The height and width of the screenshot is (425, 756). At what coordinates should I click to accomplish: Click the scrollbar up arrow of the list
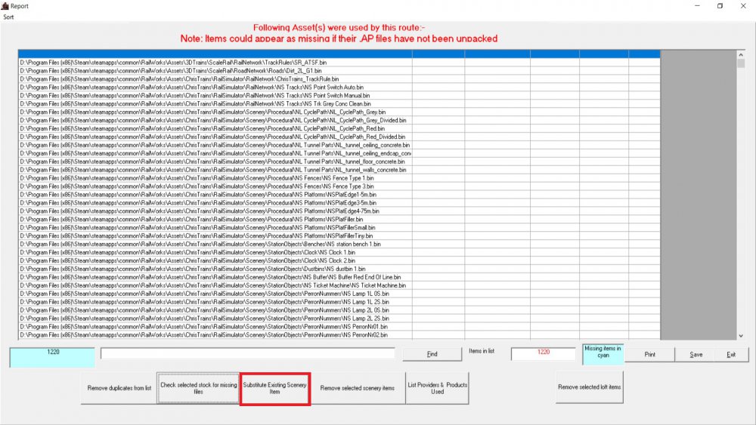coord(740,54)
